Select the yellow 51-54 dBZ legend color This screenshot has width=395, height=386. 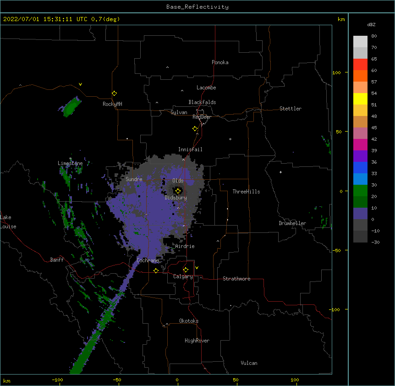click(360, 99)
